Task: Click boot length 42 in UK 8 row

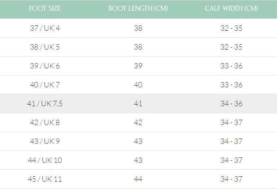Action: pos(138,123)
